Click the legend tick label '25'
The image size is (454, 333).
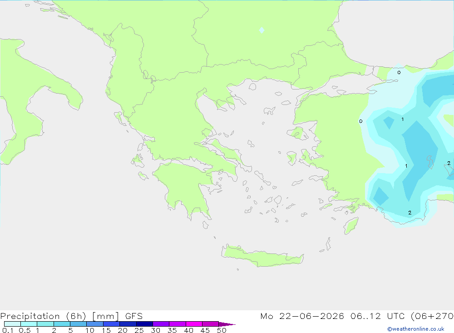[x=139, y=330]
